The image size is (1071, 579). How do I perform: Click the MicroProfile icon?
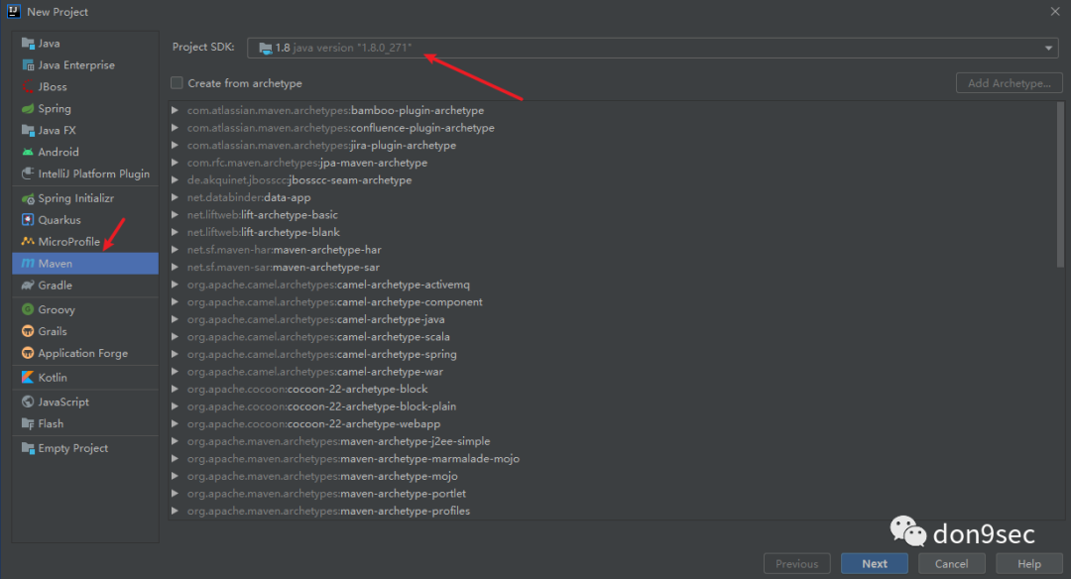[x=28, y=242]
